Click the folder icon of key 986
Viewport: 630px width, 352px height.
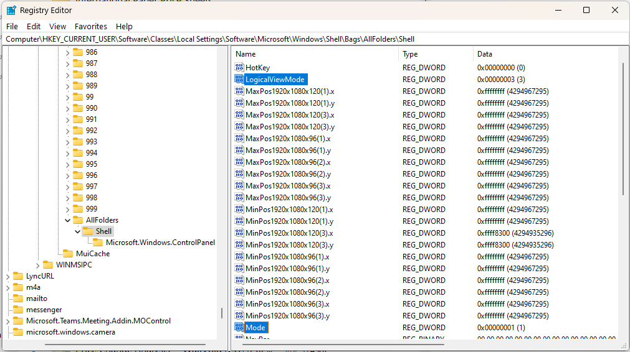point(78,52)
